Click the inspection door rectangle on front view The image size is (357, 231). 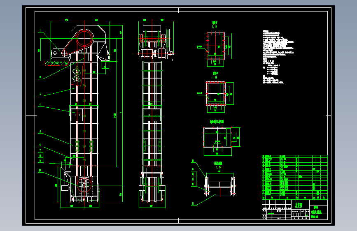tap(77, 115)
